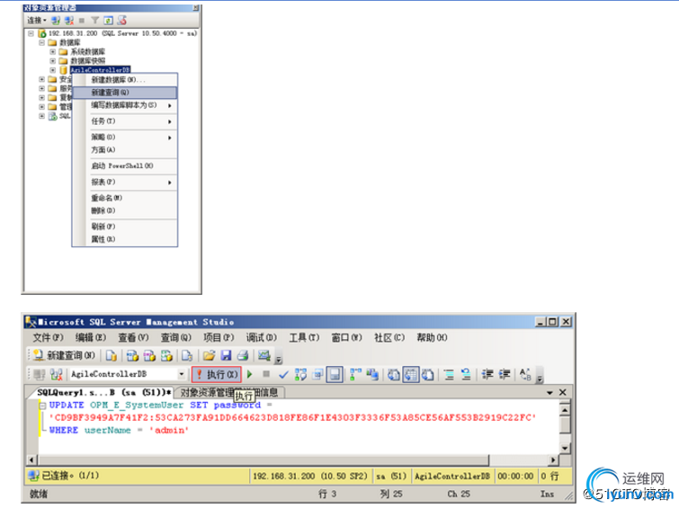
Task: Collapse the 192.168.31.200 server node
Action: (31, 33)
